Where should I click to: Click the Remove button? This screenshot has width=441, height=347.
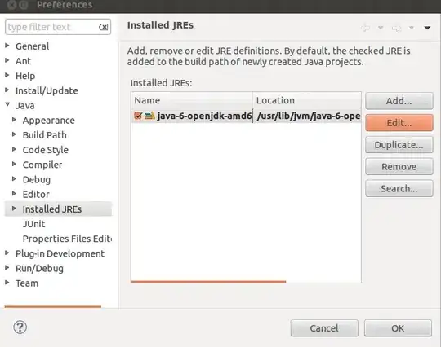[x=399, y=167]
